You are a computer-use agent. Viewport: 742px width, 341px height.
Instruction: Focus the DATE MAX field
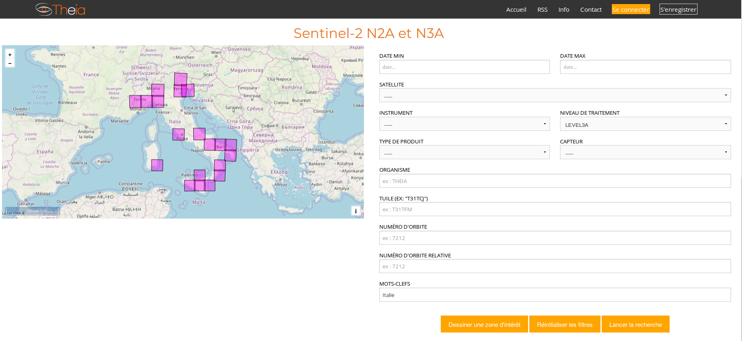click(x=645, y=67)
